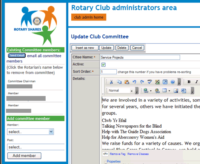
Task: Open the editor help icon
Action: tap(173, 82)
